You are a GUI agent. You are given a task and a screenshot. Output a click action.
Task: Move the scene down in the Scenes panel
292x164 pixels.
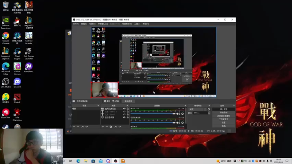tap(87, 126)
